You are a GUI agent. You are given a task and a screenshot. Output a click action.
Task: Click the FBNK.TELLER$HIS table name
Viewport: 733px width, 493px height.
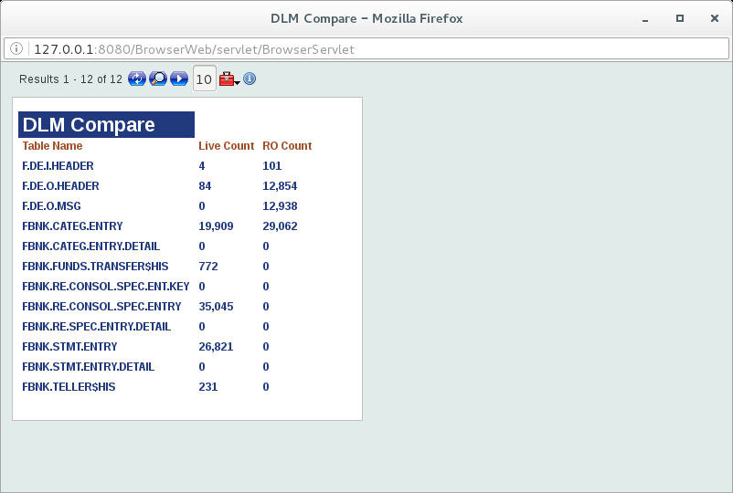[x=69, y=387]
